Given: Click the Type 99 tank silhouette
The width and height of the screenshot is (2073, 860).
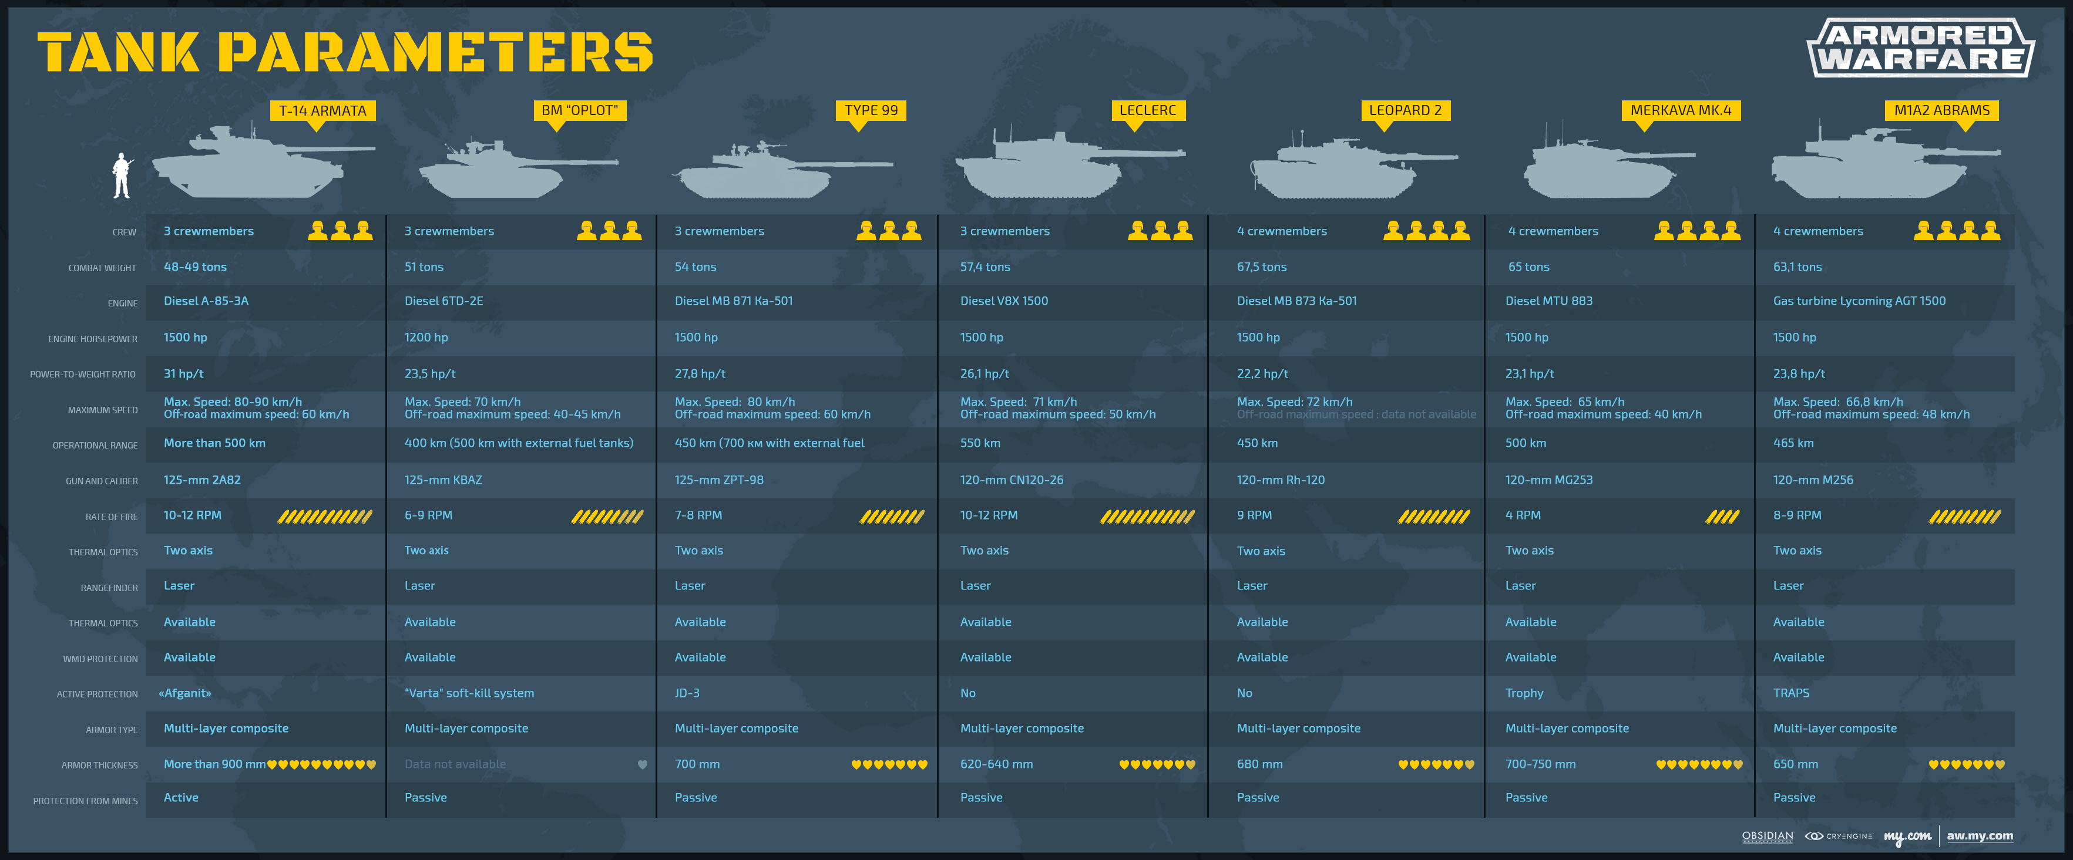Looking at the screenshot, I should coord(782,170).
